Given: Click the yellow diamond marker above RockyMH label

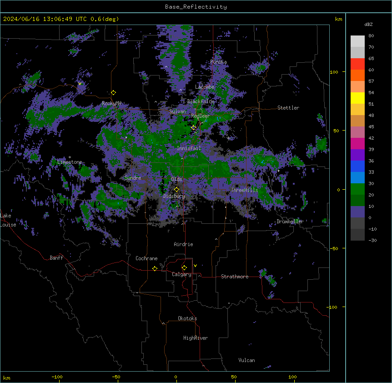Looking at the screenshot, I should tap(114, 93).
